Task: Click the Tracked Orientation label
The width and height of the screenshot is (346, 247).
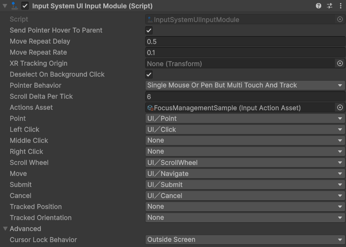Action: click(41, 217)
